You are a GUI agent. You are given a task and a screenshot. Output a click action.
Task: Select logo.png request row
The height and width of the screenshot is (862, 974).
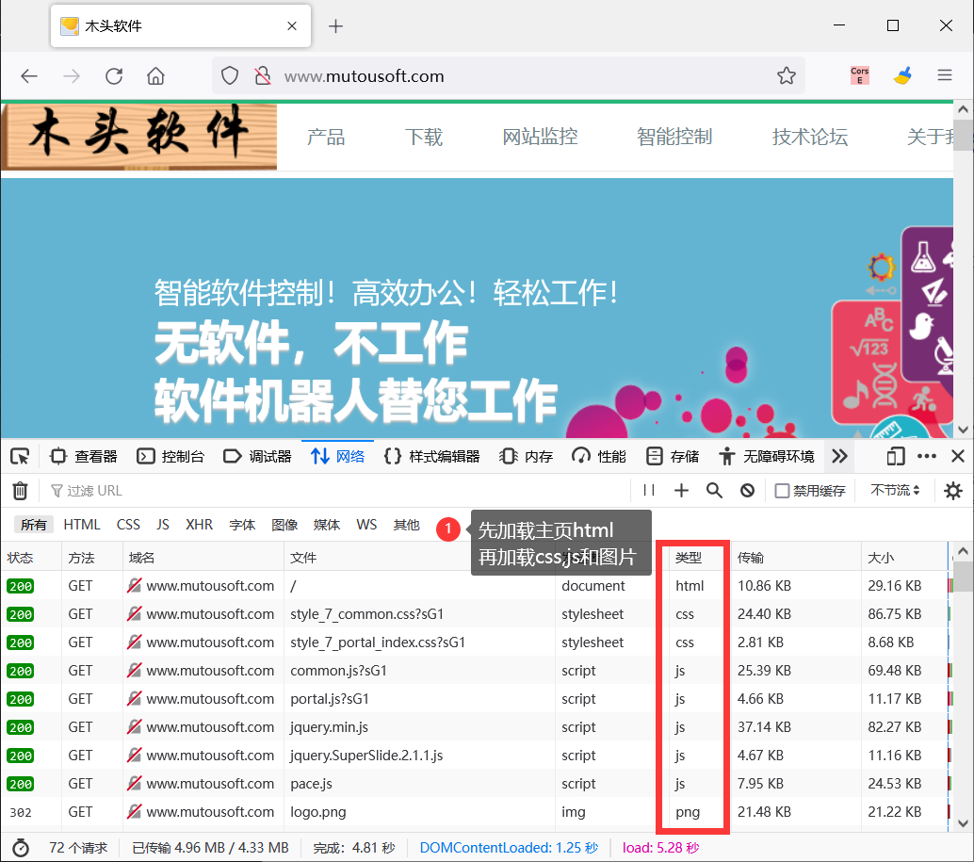click(x=475, y=812)
